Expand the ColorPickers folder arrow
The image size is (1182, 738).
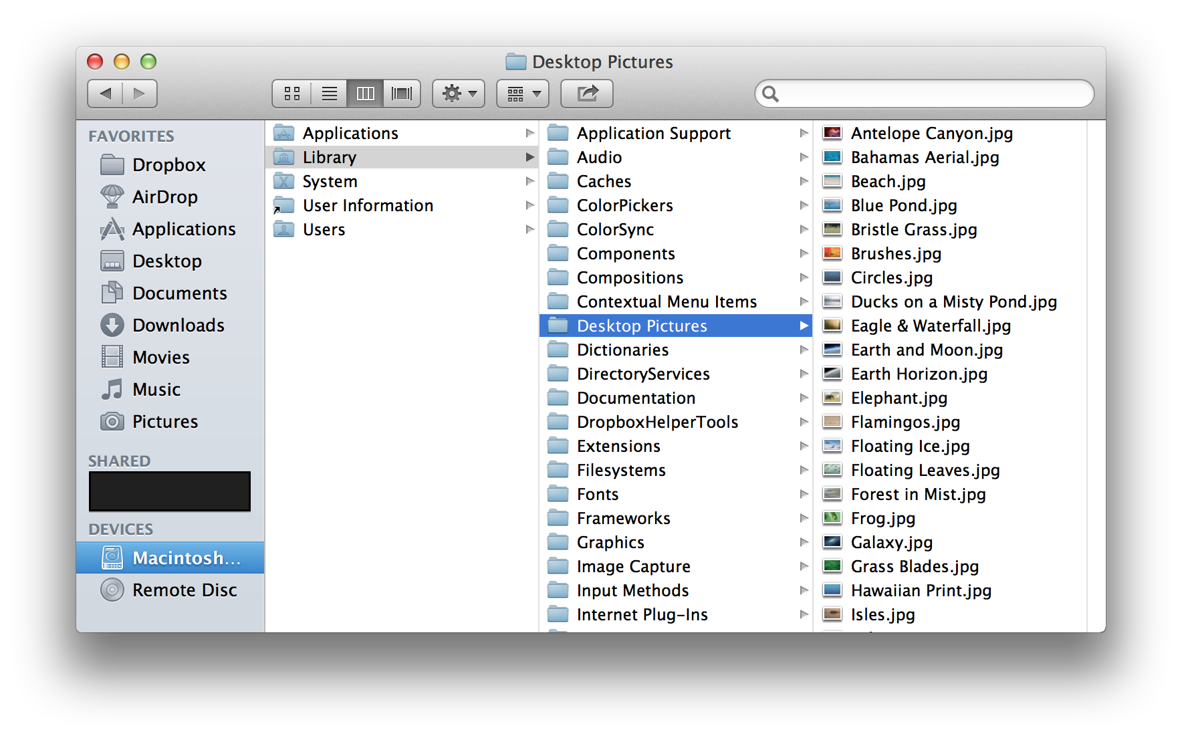(x=804, y=205)
